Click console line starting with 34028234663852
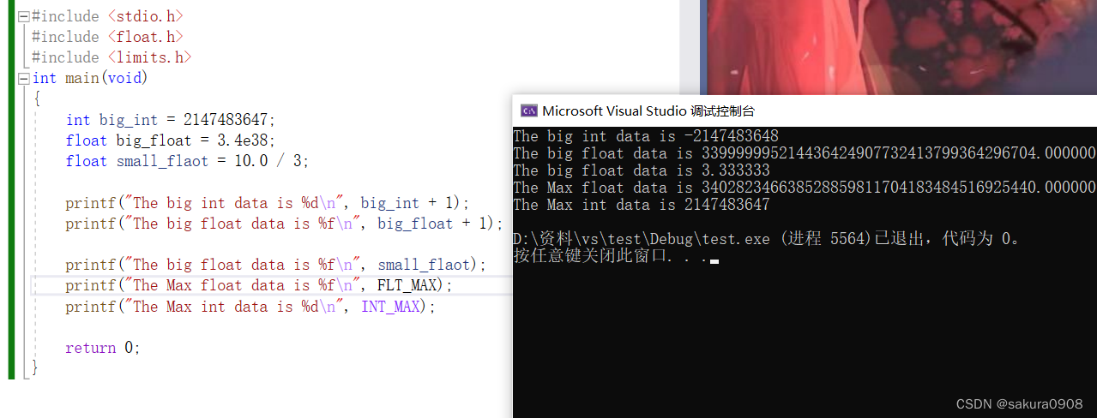The width and height of the screenshot is (1097, 418). click(x=805, y=188)
